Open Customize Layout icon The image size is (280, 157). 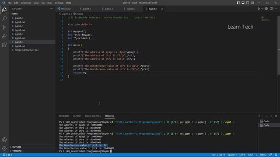(x=252, y=3)
